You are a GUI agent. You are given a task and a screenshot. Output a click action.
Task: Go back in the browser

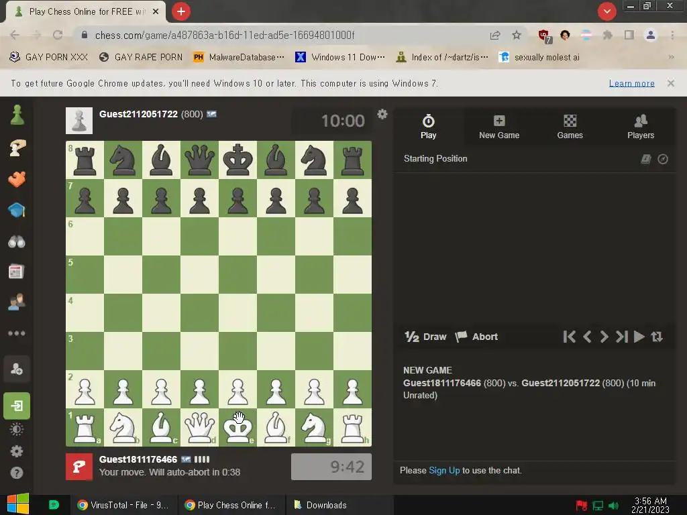click(x=15, y=35)
